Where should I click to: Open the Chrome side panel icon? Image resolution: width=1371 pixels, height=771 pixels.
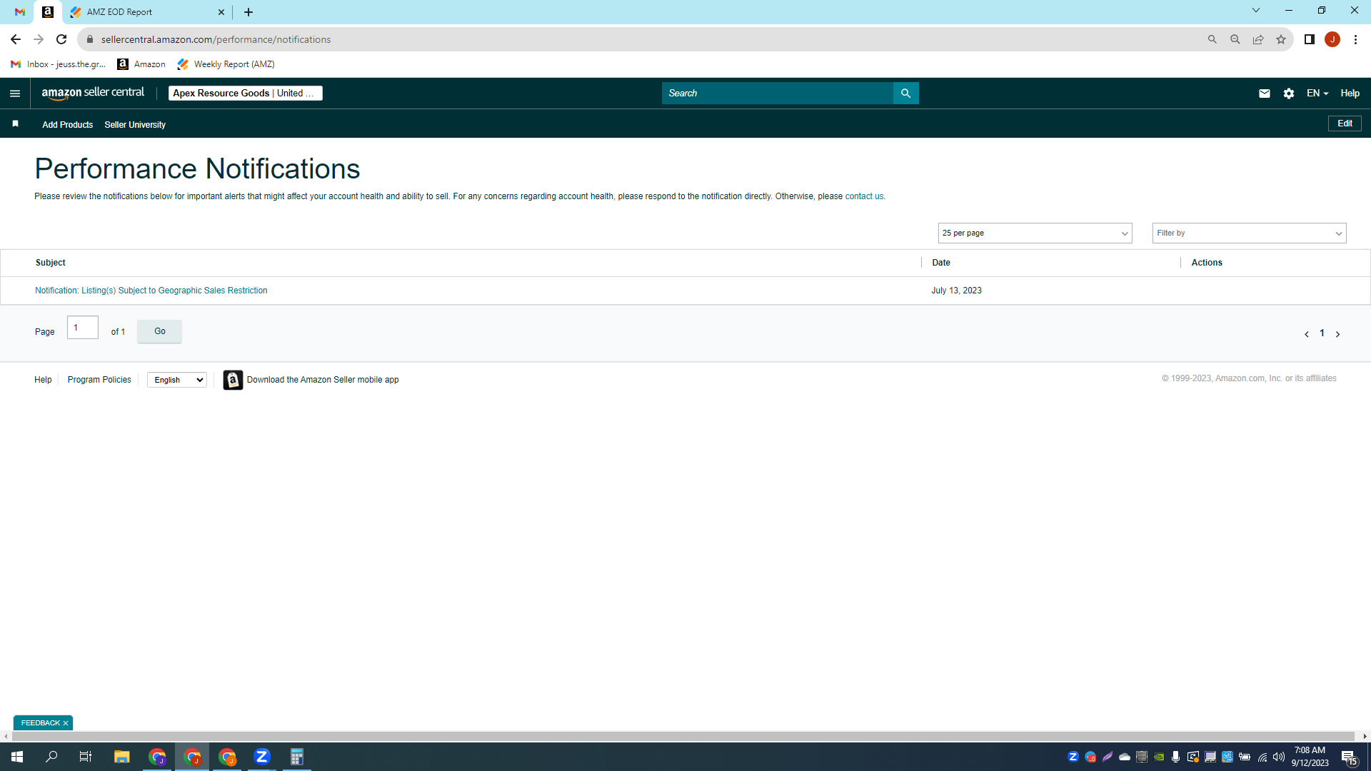(x=1310, y=39)
